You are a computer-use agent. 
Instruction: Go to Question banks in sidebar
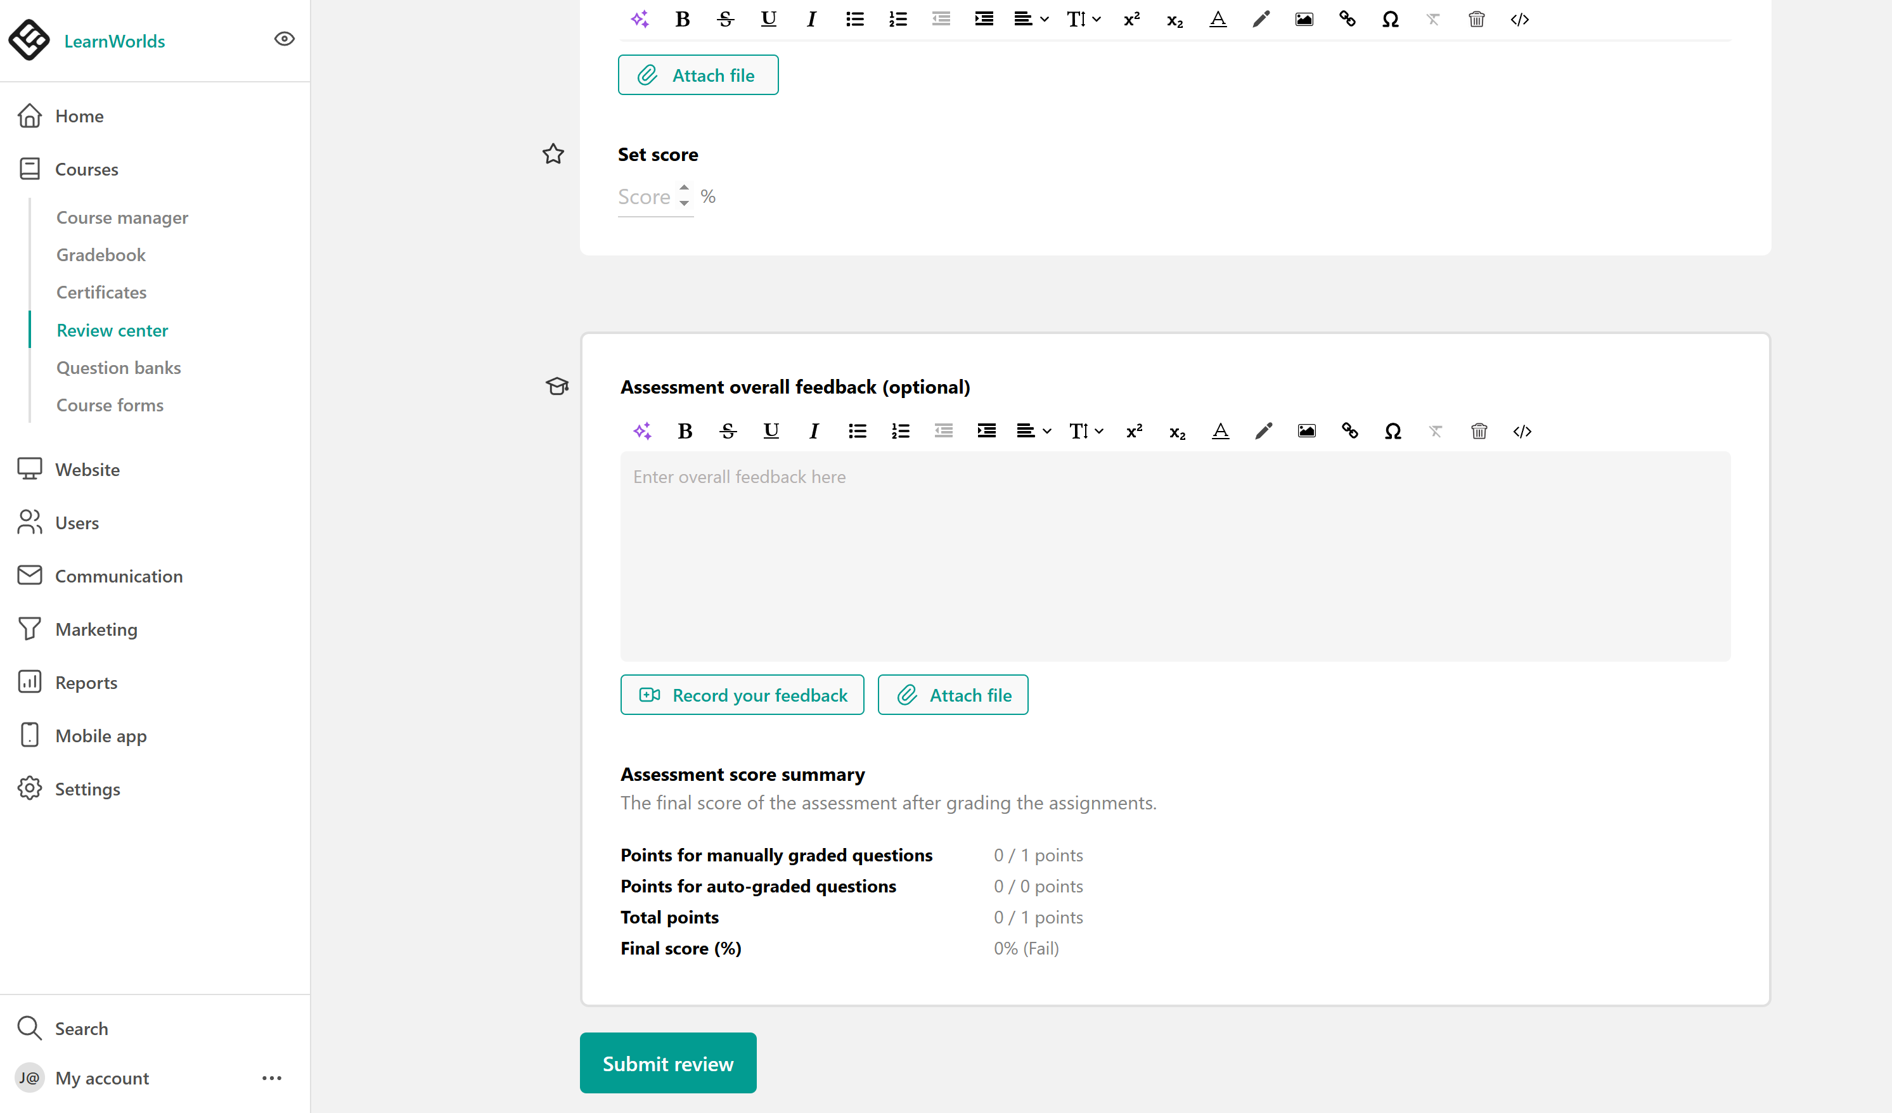tap(119, 367)
